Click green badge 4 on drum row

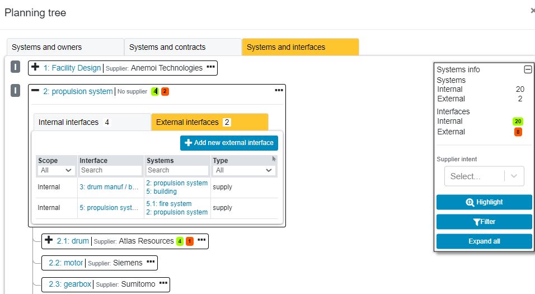pos(180,241)
